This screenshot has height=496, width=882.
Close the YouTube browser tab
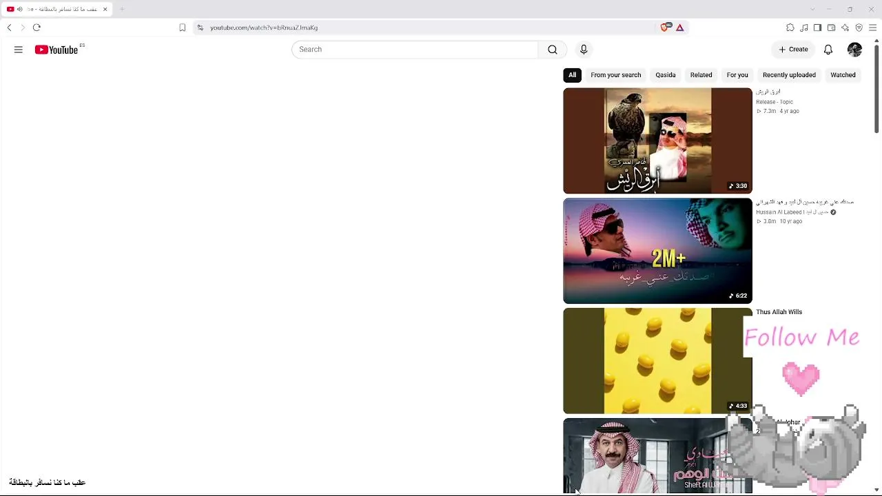[x=105, y=9]
